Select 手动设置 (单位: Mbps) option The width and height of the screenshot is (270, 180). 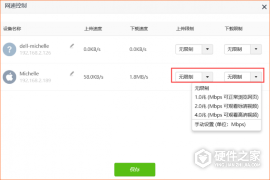click(220, 124)
